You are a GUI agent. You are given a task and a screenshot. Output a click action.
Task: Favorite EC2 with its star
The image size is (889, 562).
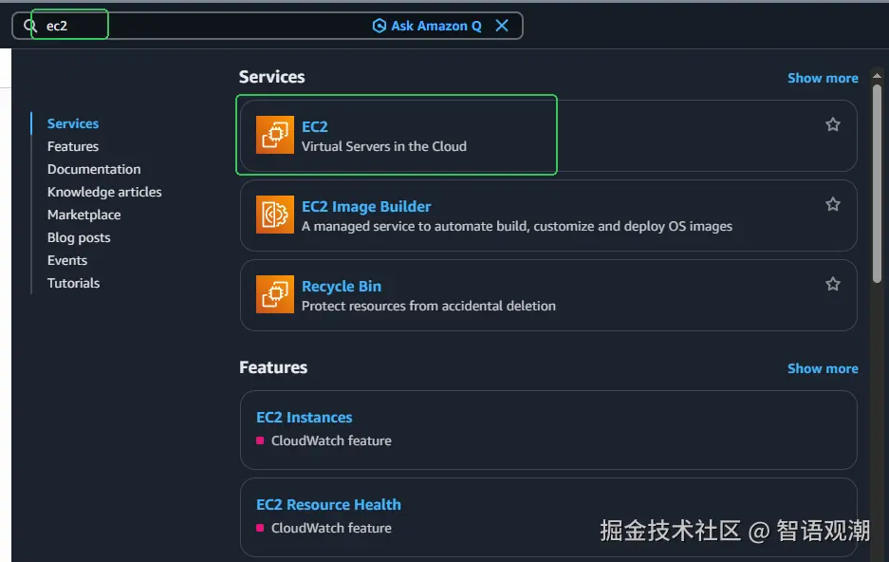pos(832,124)
